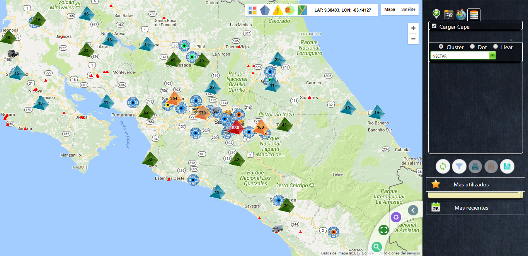Screen dimensions: 528x256
Task: Open the globe with pins tab
Action: click(461, 15)
